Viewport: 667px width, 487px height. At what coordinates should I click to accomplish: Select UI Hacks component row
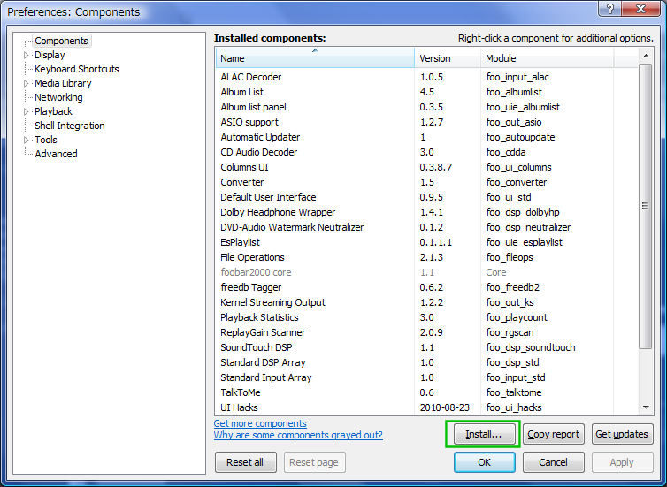(x=427, y=407)
